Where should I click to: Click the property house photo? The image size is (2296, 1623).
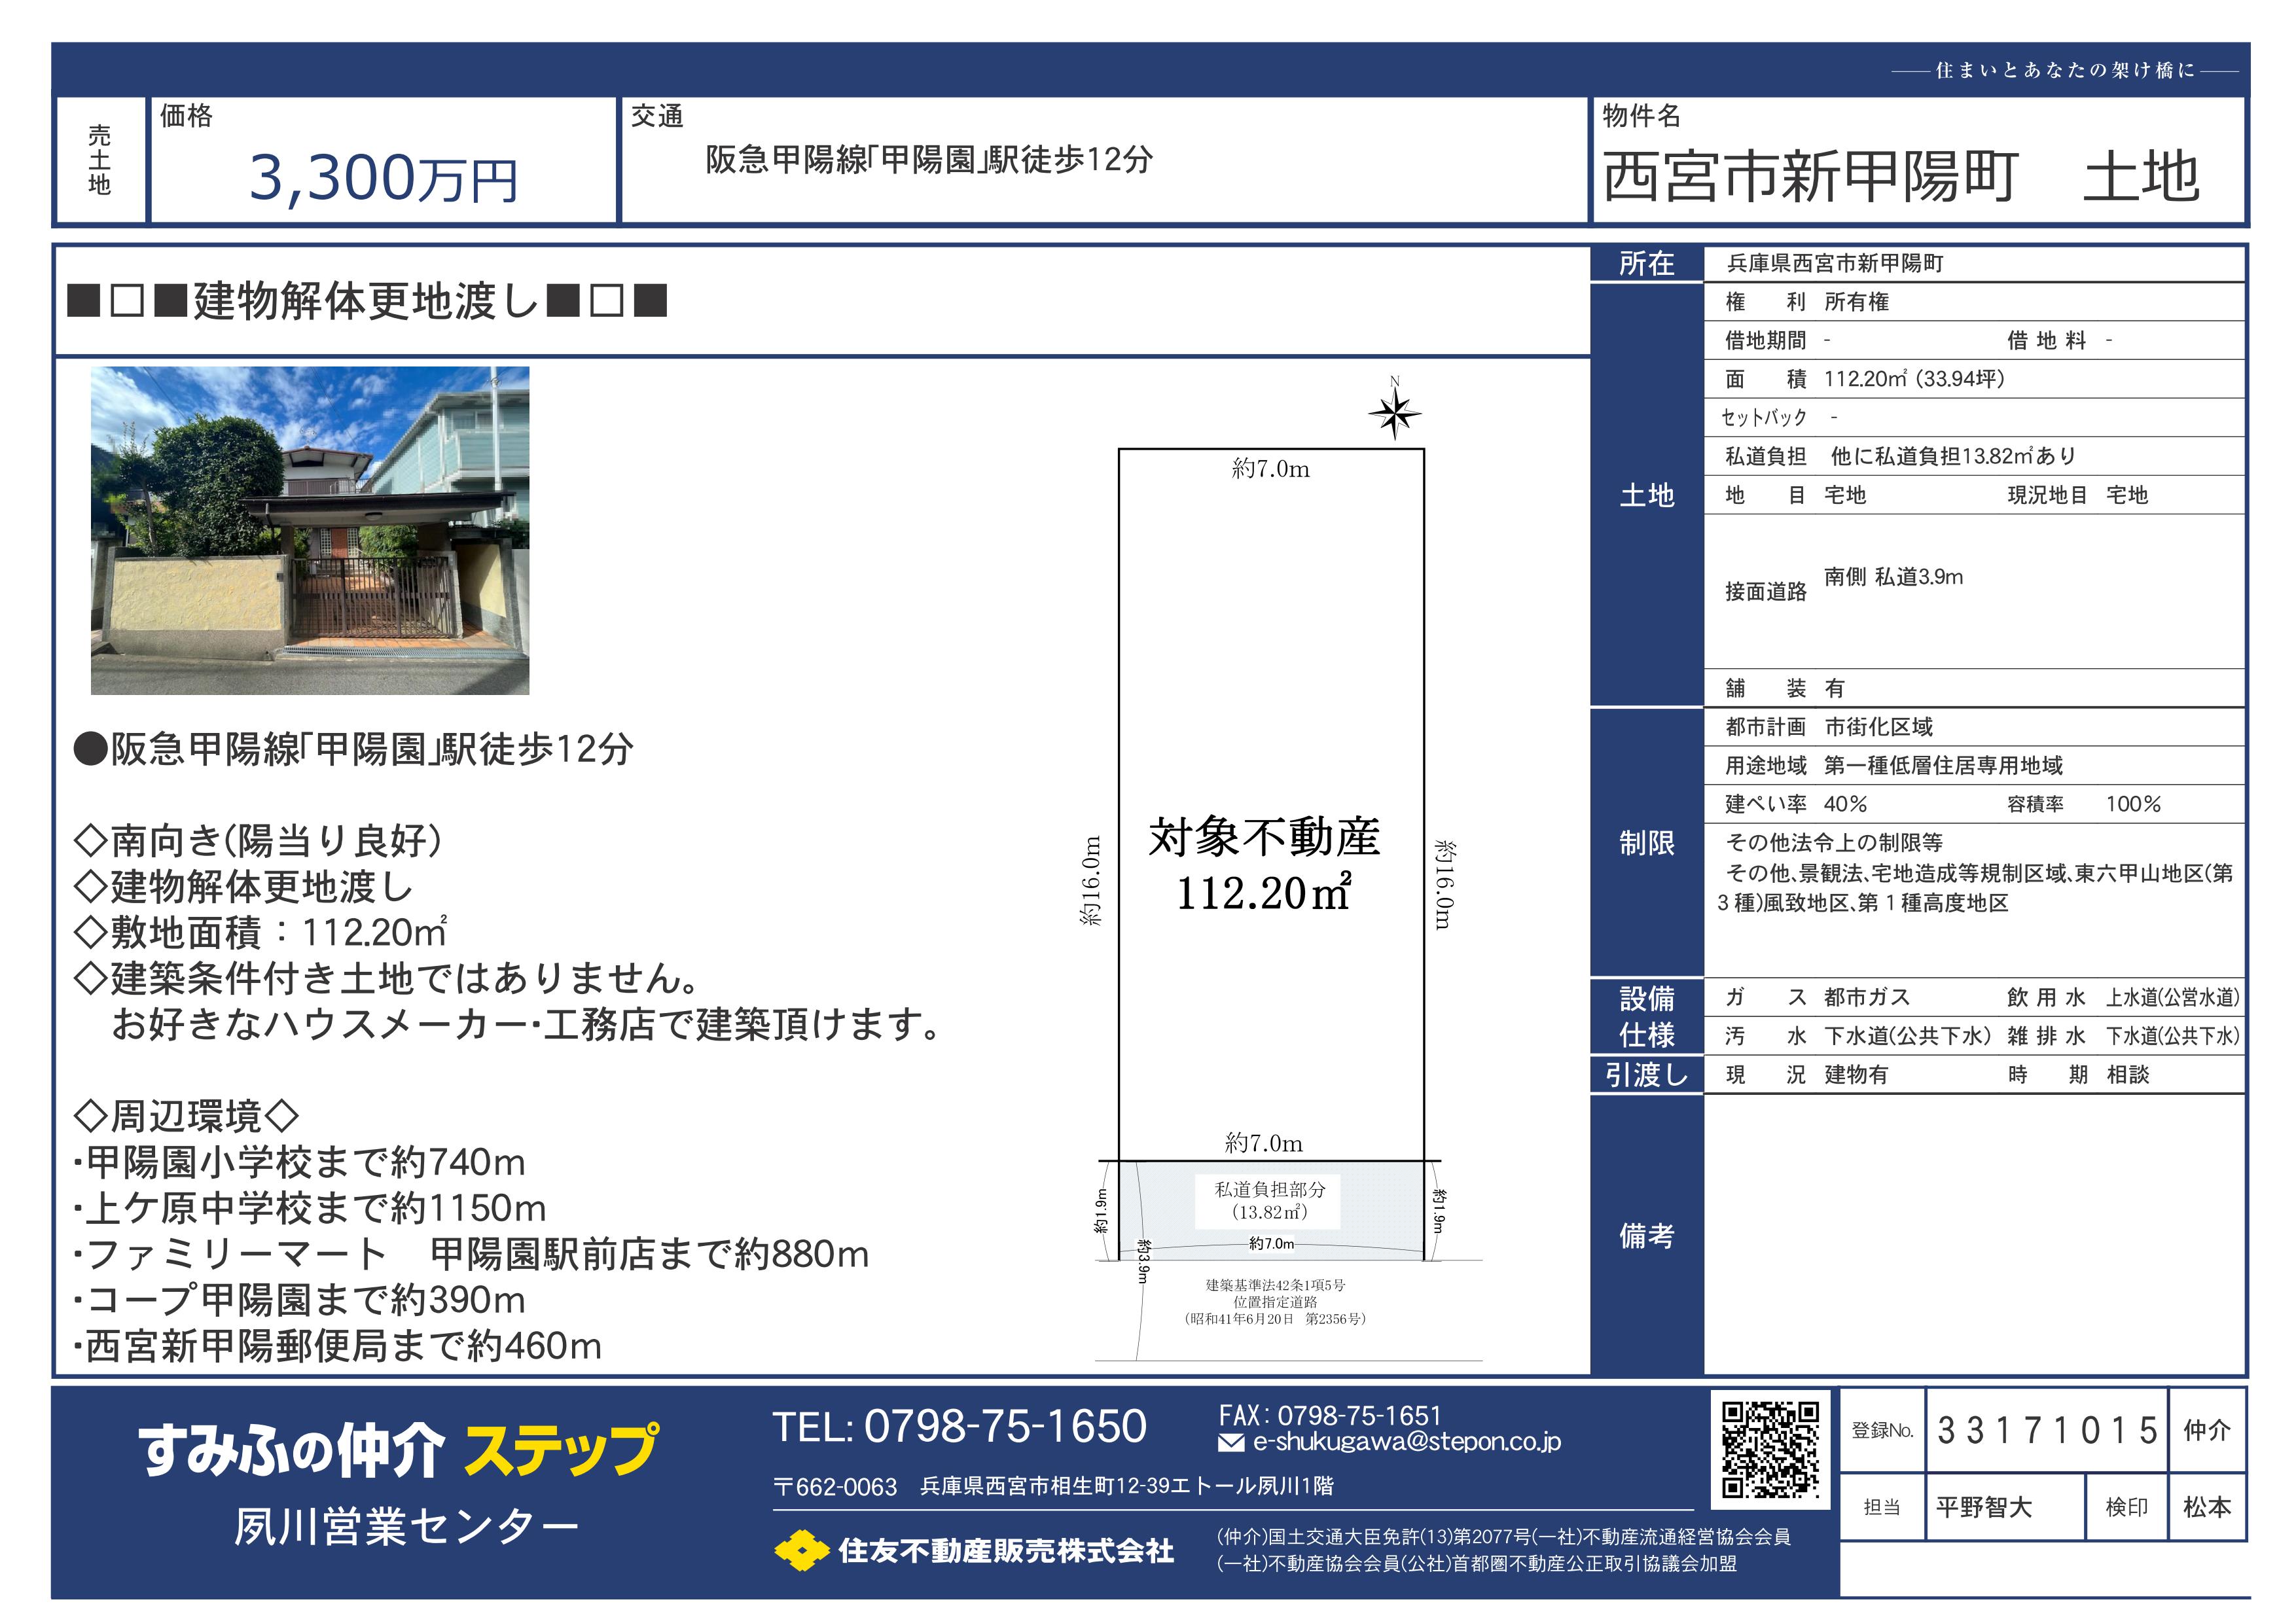310,530
